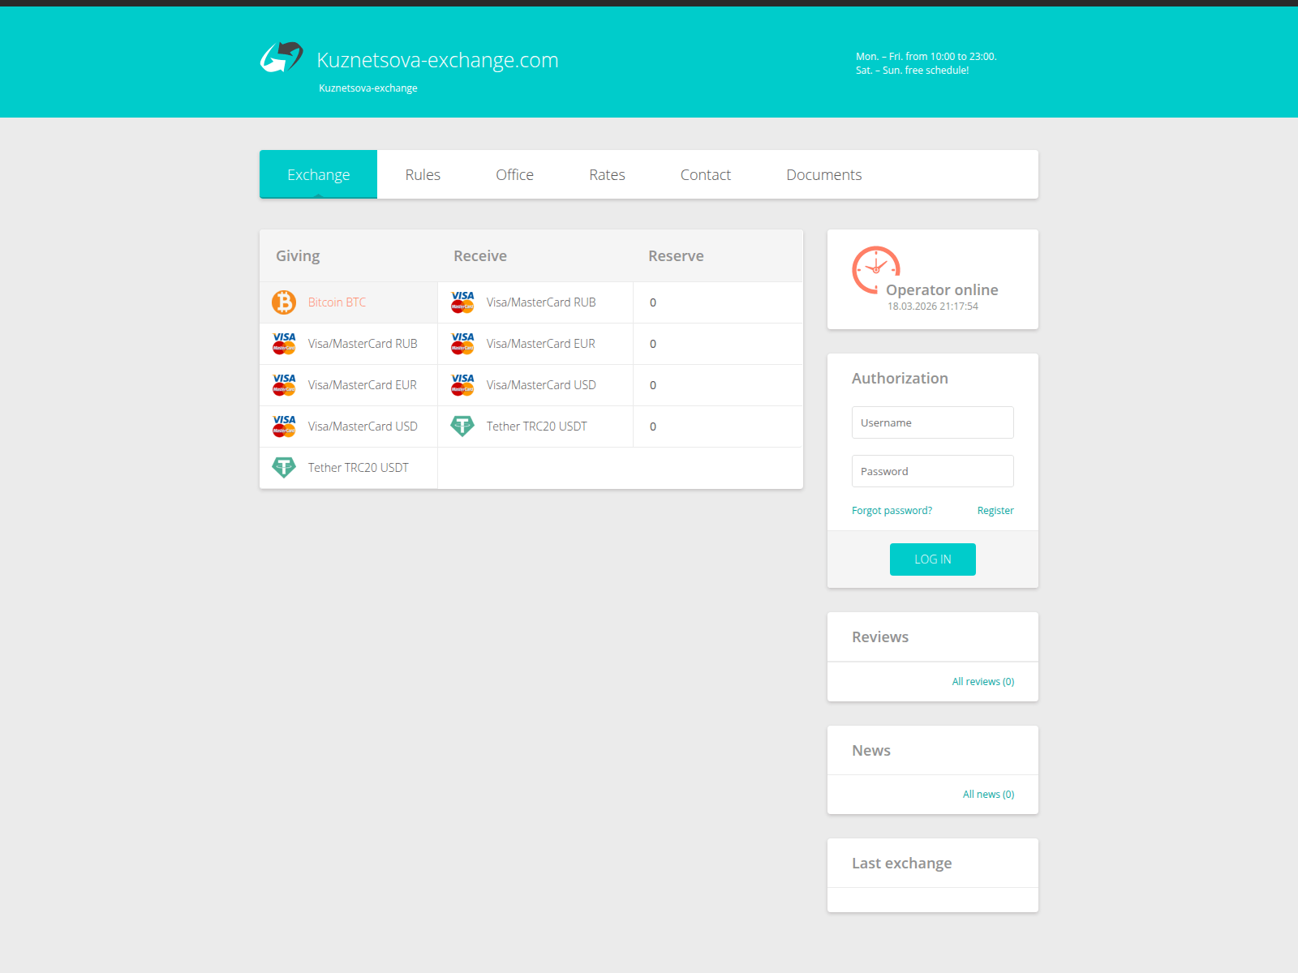Click the Kuznetsova-exchange.com site title

437,60
